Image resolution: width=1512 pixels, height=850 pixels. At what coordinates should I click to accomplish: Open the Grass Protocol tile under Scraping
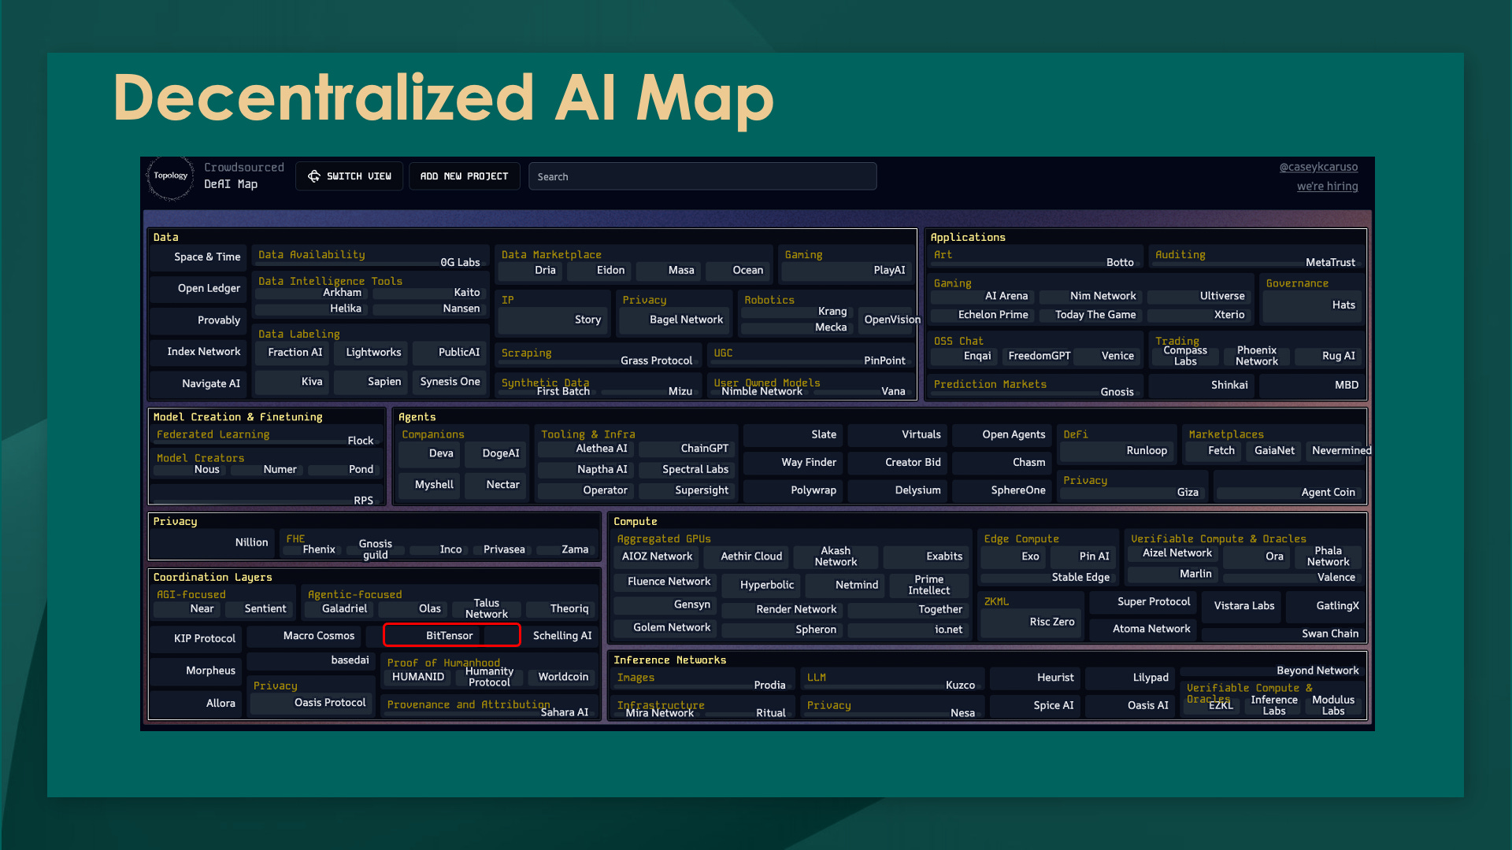[656, 360]
